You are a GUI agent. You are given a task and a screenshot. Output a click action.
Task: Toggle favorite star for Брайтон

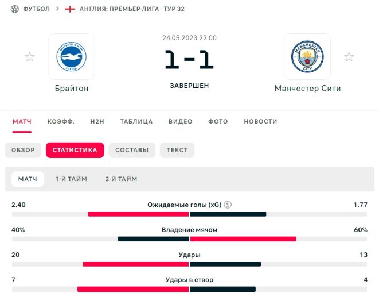click(30, 56)
